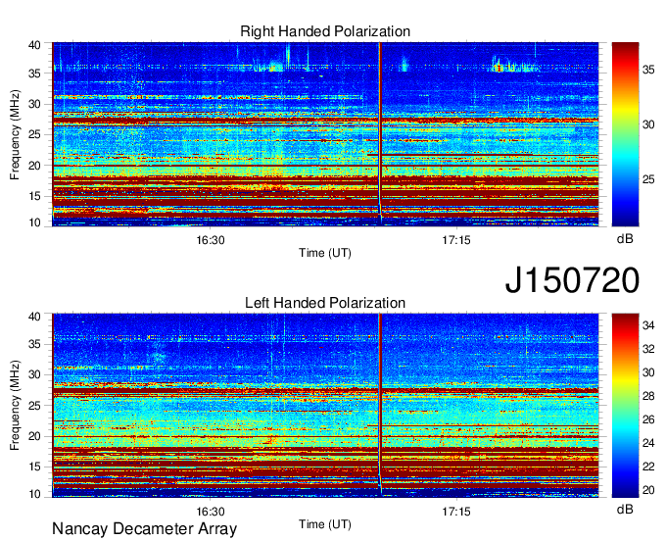Click the 16:30 time tick under the top plot
The width and height of the screenshot is (666, 541).
click(x=211, y=240)
